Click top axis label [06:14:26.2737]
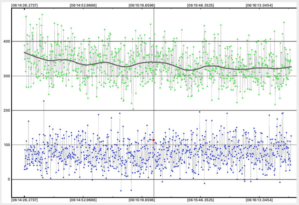Viewport: 299px width, 205px height. tap(24, 5)
